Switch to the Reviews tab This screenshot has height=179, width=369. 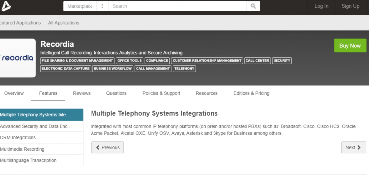coord(82,93)
